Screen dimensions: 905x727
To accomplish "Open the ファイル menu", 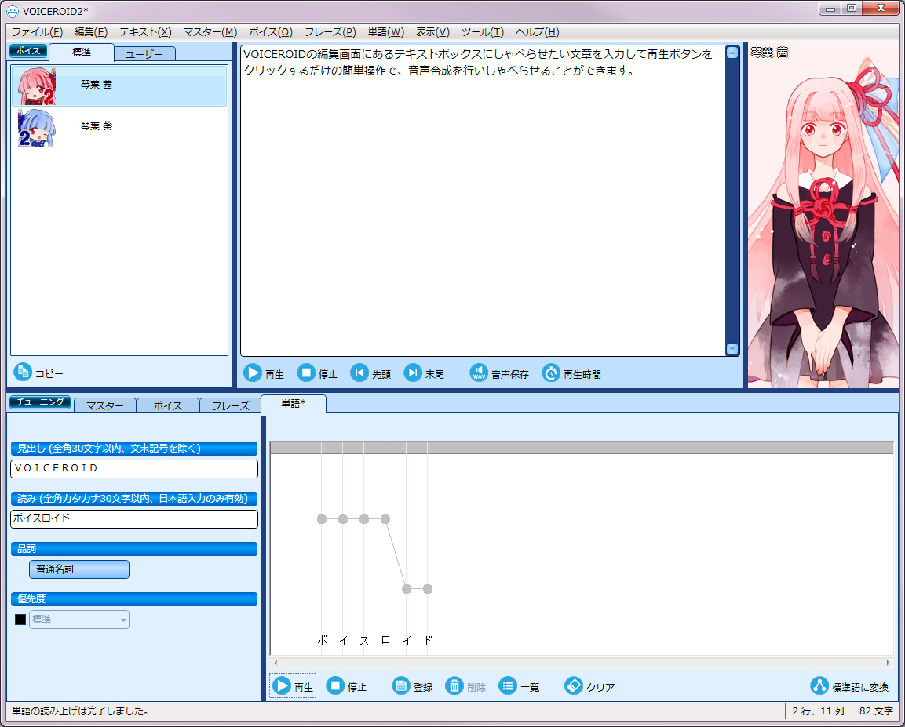I will 38,31.
